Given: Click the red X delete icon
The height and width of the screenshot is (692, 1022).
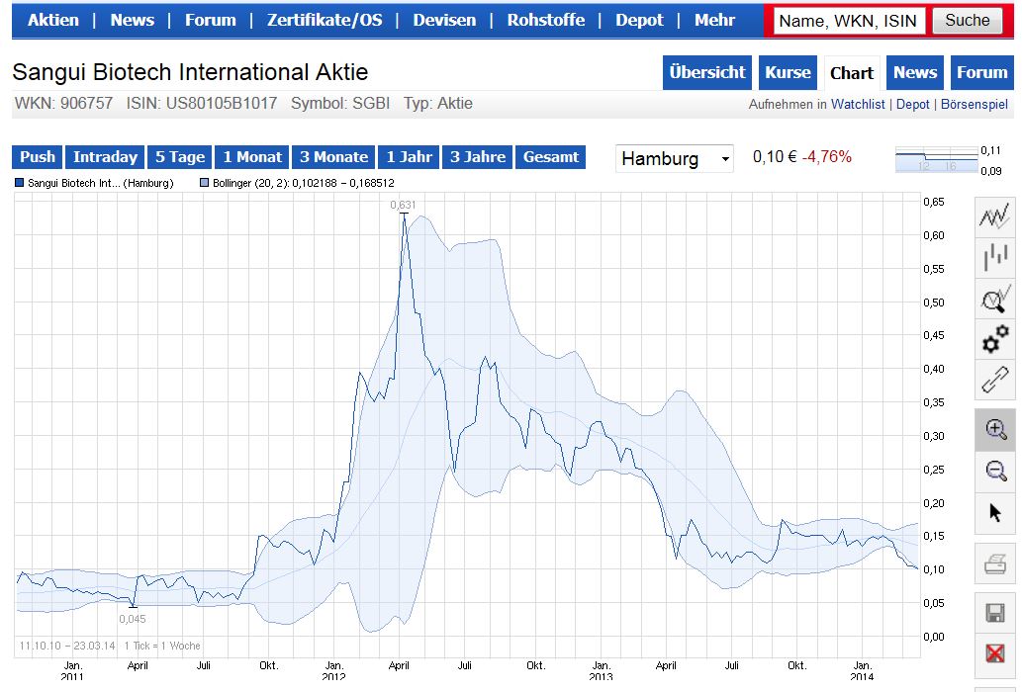Looking at the screenshot, I should (994, 652).
